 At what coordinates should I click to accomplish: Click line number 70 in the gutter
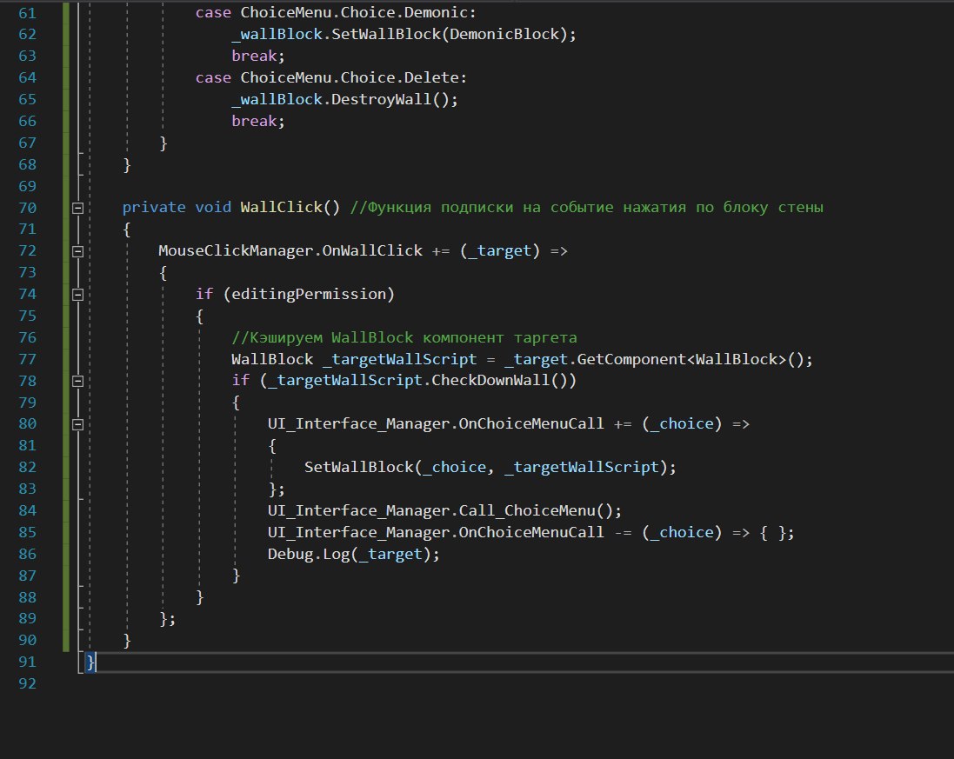coord(27,208)
